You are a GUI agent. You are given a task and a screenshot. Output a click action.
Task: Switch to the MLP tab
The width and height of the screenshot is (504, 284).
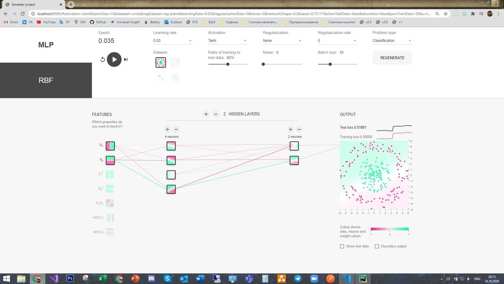click(46, 45)
